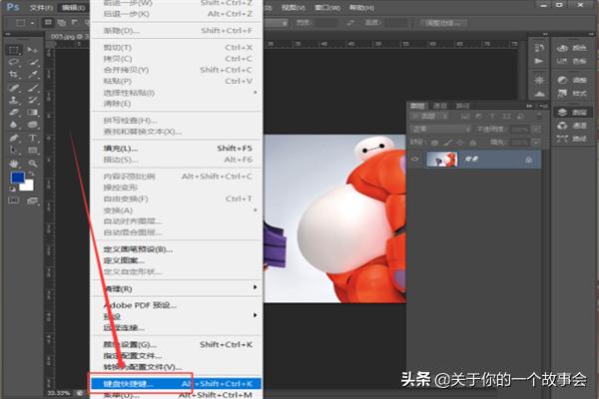Choose 键盘快捷键 menu entry
The width and height of the screenshot is (599, 399).
(131, 383)
